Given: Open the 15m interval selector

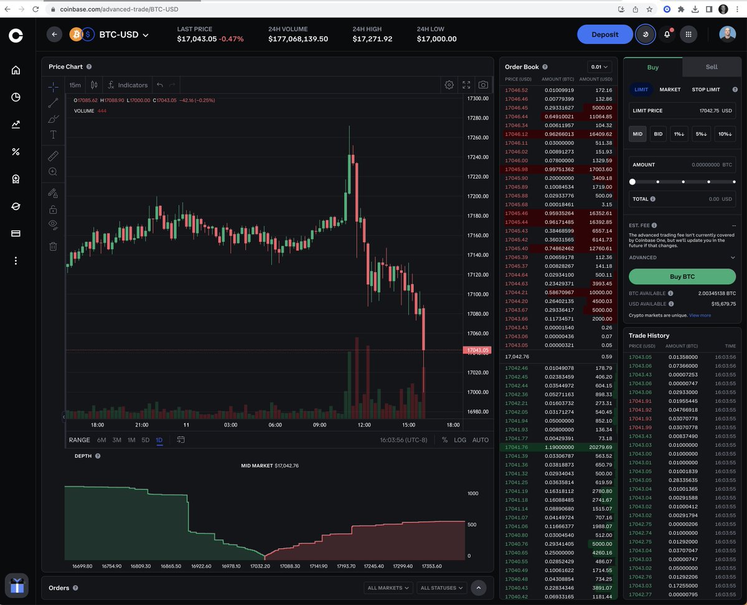Looking at the screenshot, I should tap(75, 85).
